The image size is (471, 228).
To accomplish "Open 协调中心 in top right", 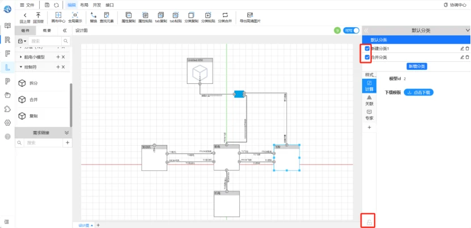I will pos(455,5).
